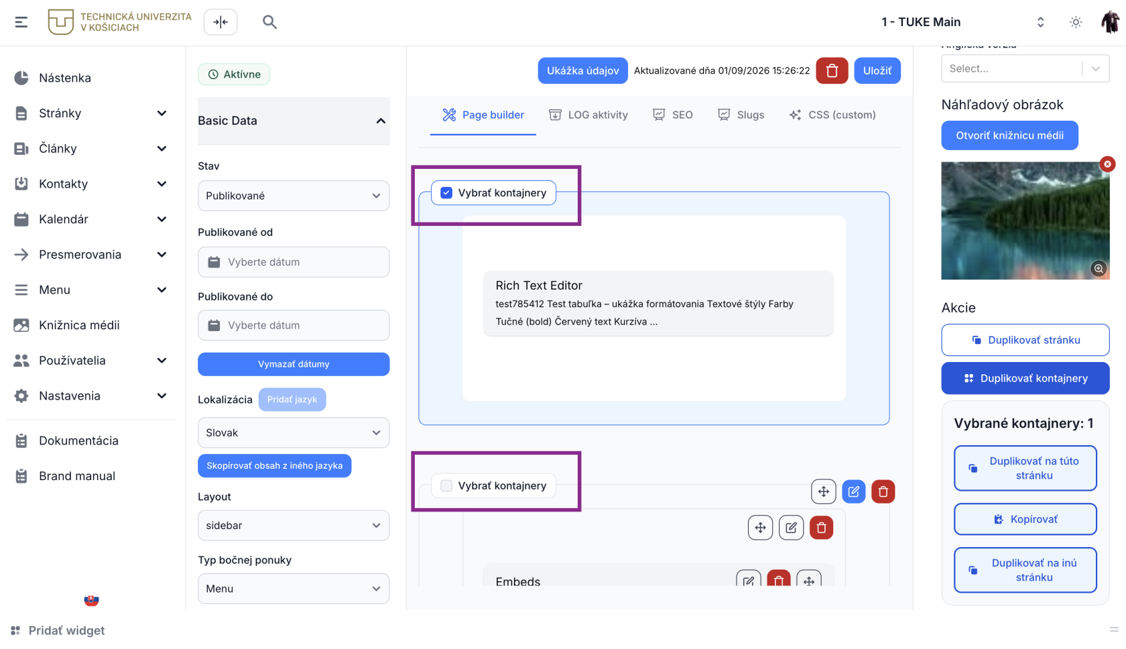Viewport: 1126px width, 649px height.
Task: Click Publikované od date field
Action: pos(294,262)
